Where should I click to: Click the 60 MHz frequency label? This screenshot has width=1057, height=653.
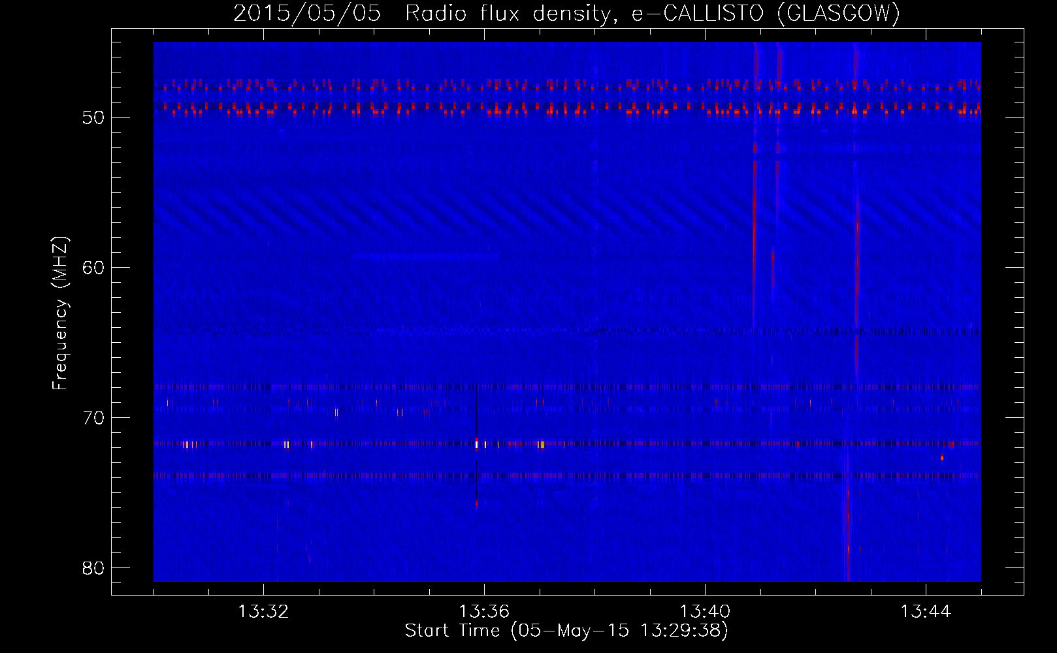93,268
